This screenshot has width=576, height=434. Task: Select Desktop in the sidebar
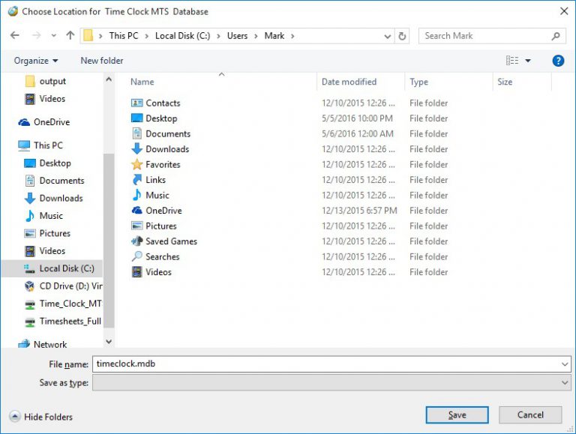click(55, 163)
